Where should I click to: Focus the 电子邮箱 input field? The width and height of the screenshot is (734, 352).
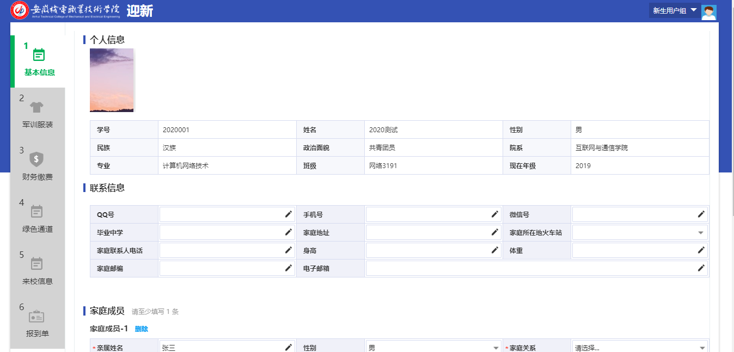pos(537,268)
